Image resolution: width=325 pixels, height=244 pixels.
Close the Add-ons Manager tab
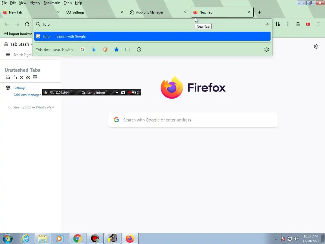(185, 12)
